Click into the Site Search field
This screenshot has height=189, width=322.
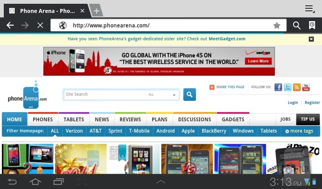(x=104, y=94)
